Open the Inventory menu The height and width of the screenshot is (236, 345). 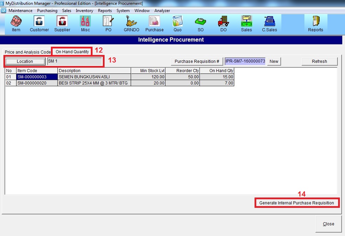pyautogui.click(x=84, y=11)
